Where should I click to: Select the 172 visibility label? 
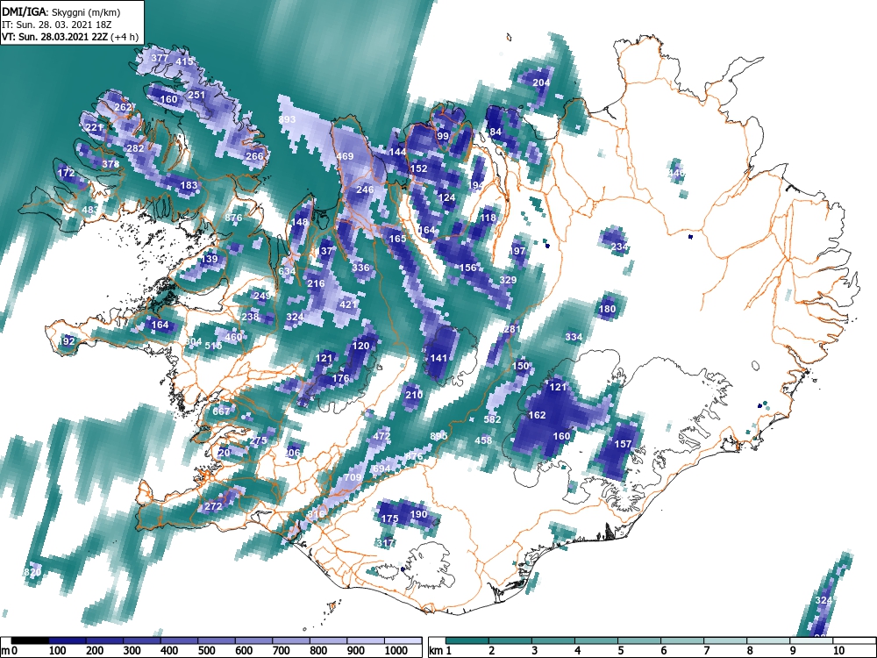66,173
